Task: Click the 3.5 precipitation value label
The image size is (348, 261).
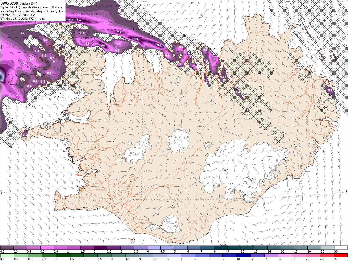Action: click(x=71, y=20)
